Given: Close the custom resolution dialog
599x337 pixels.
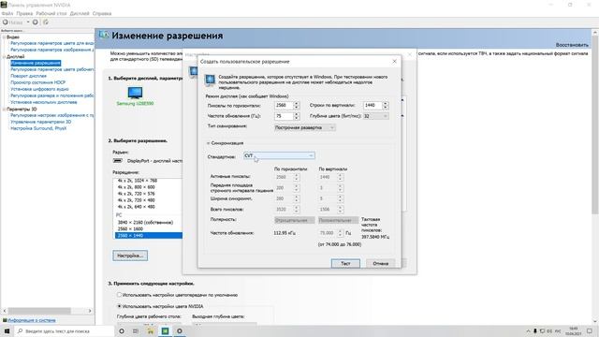Looking at the screenshot, I should point(395,61).
